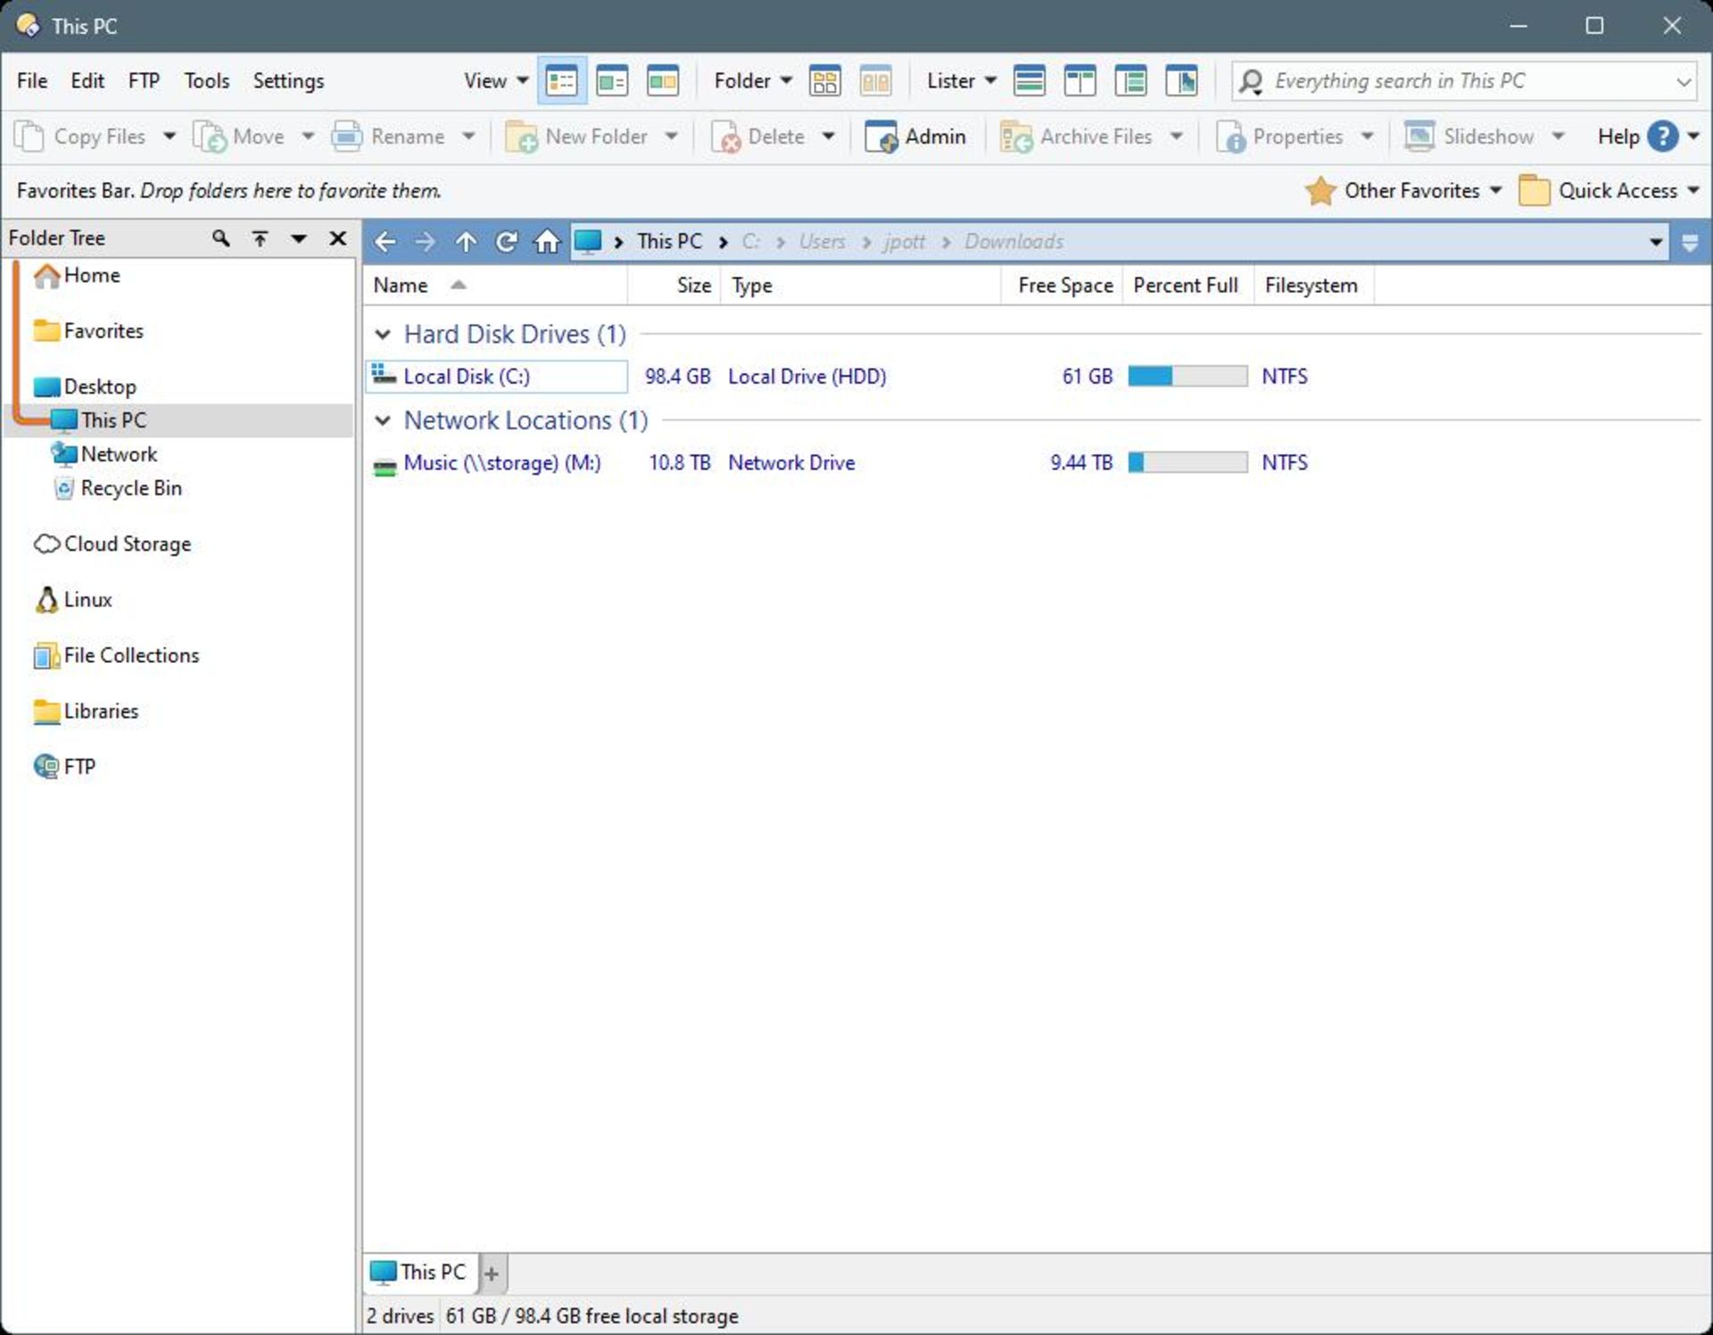This screenshot has height=1335, width=1713.
Task: Select the Tools menu item
Action: [206, 80]
